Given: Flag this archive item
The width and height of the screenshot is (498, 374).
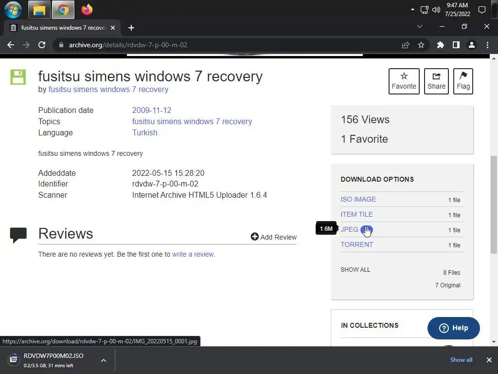Looking at the screenshot, I should pyautogui.click(x=463, y=81).
